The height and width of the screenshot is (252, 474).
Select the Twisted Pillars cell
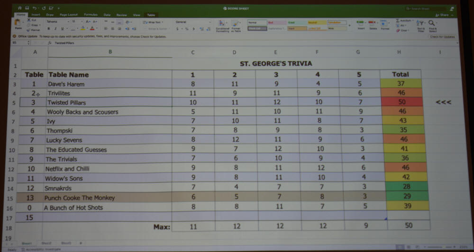click(109, 103)
